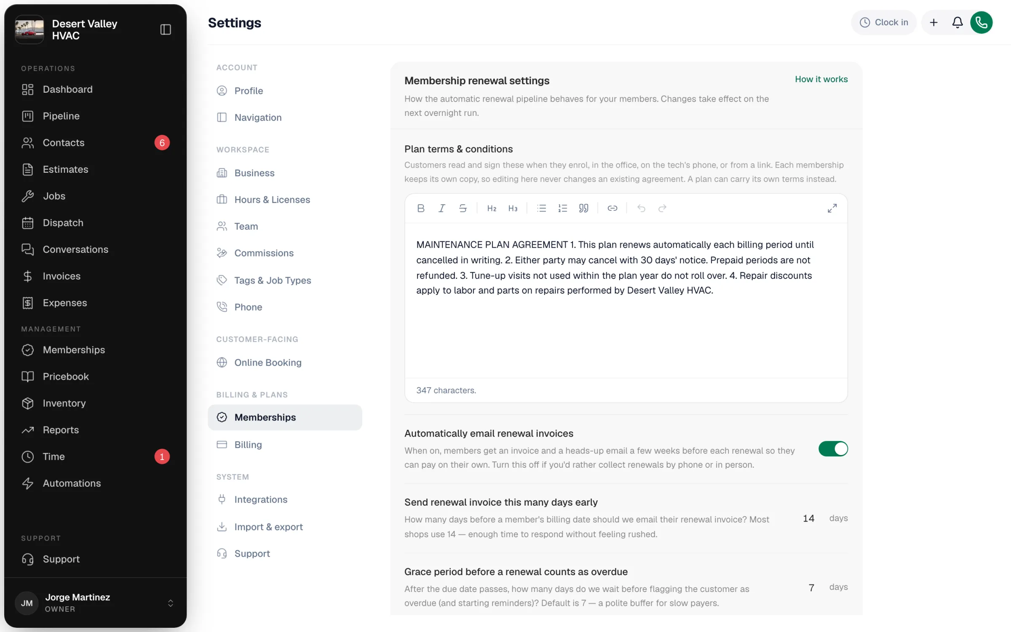Click the plus add button
This screenshot has height=632, width=1011.
[933, 22]
